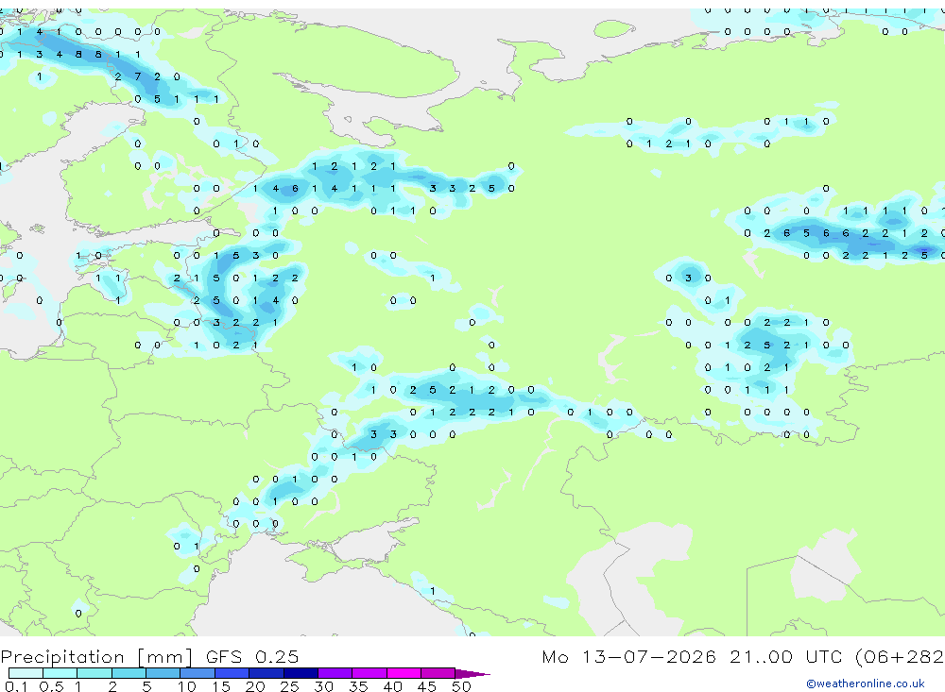Click the 0.1 legend scale label
The height and width of the screenshot is (692, 945).
pos(16,686)
